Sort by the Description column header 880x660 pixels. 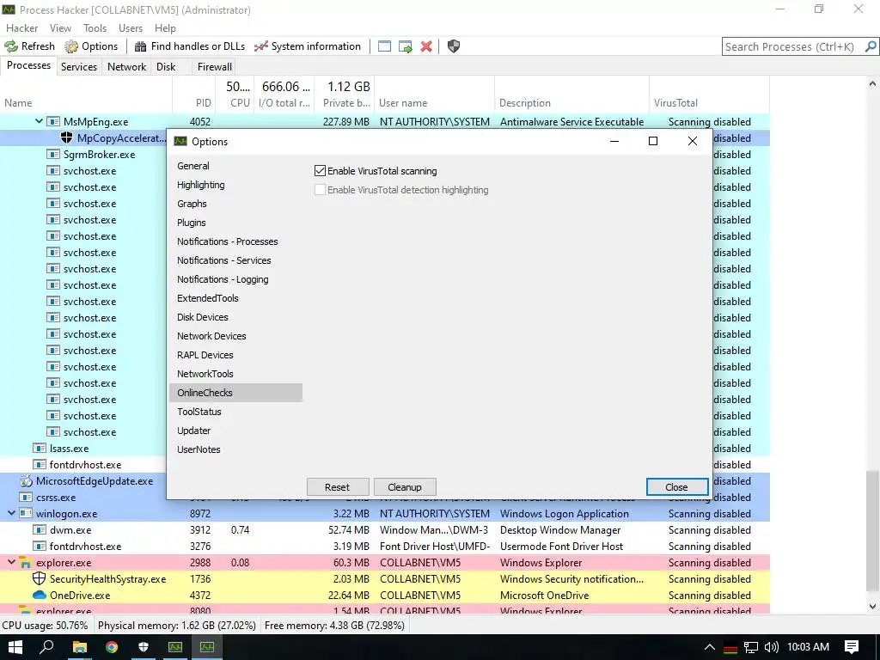[571, 93]
